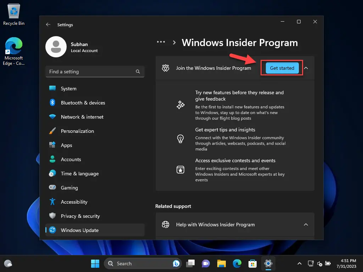This screenshot has width=363, height=272.
Task: Click 'Access exclusive contests and events' text
Action: point(235,160)
